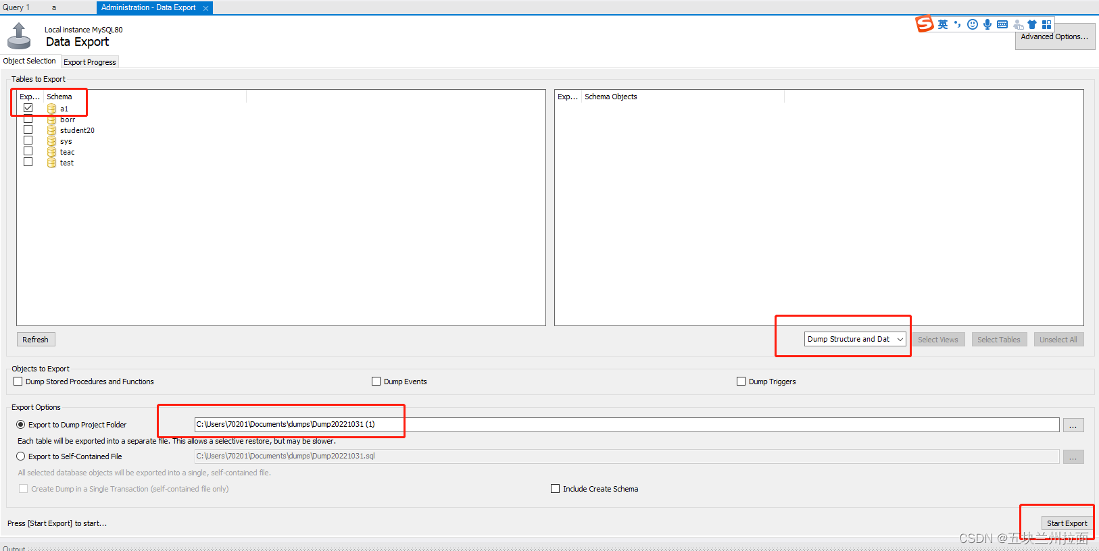
Task: Uncheck the a1 schema export checkbox
Action: [28, 108]
